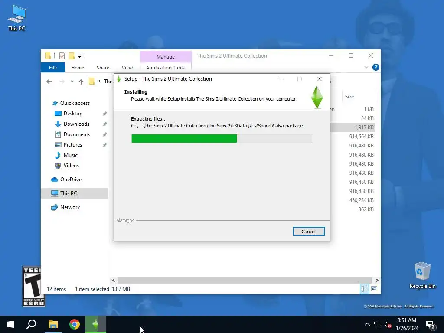The image size is (444, 333).
Task: Open the Share ribbon tab
Action: pyautogui.click(x=103, y=68)
